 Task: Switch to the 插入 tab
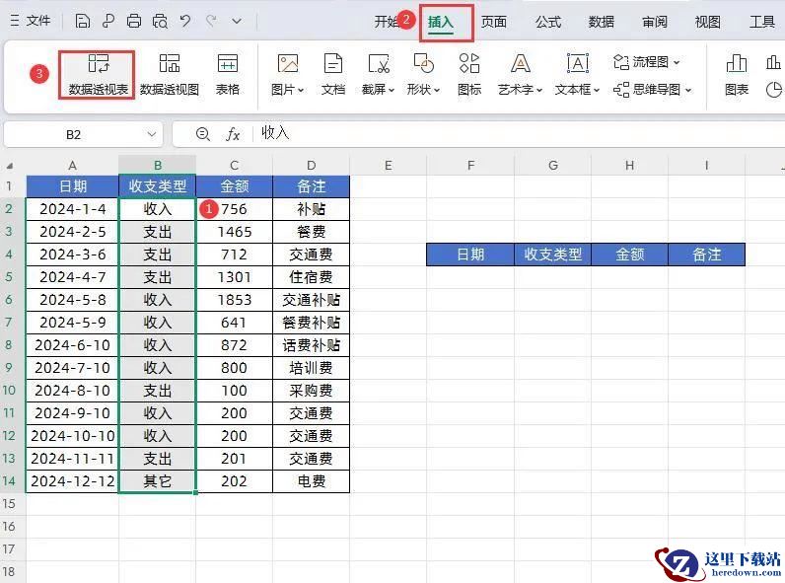[441, 22]
